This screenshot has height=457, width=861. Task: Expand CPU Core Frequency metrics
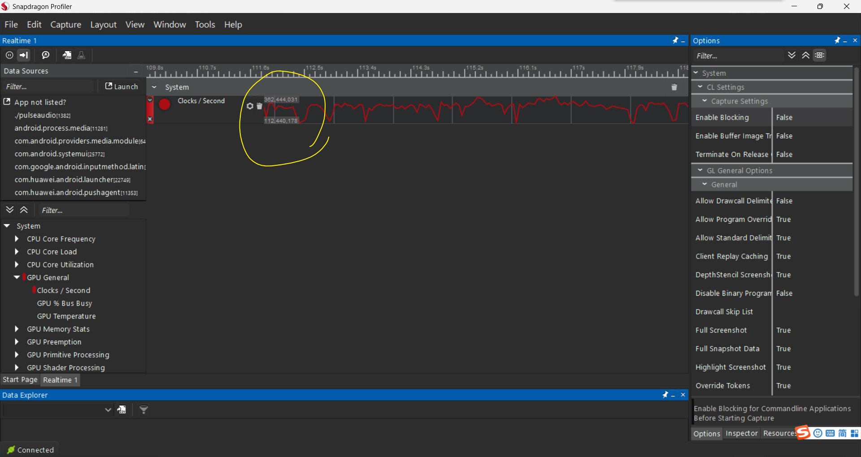pyautogui.click(x=17, y=239)
